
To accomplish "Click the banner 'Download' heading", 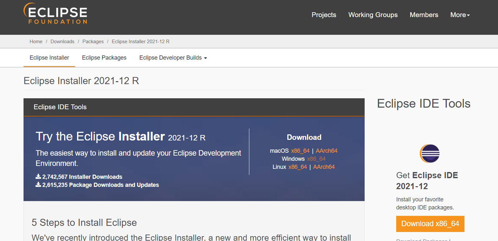I will 304,137.
